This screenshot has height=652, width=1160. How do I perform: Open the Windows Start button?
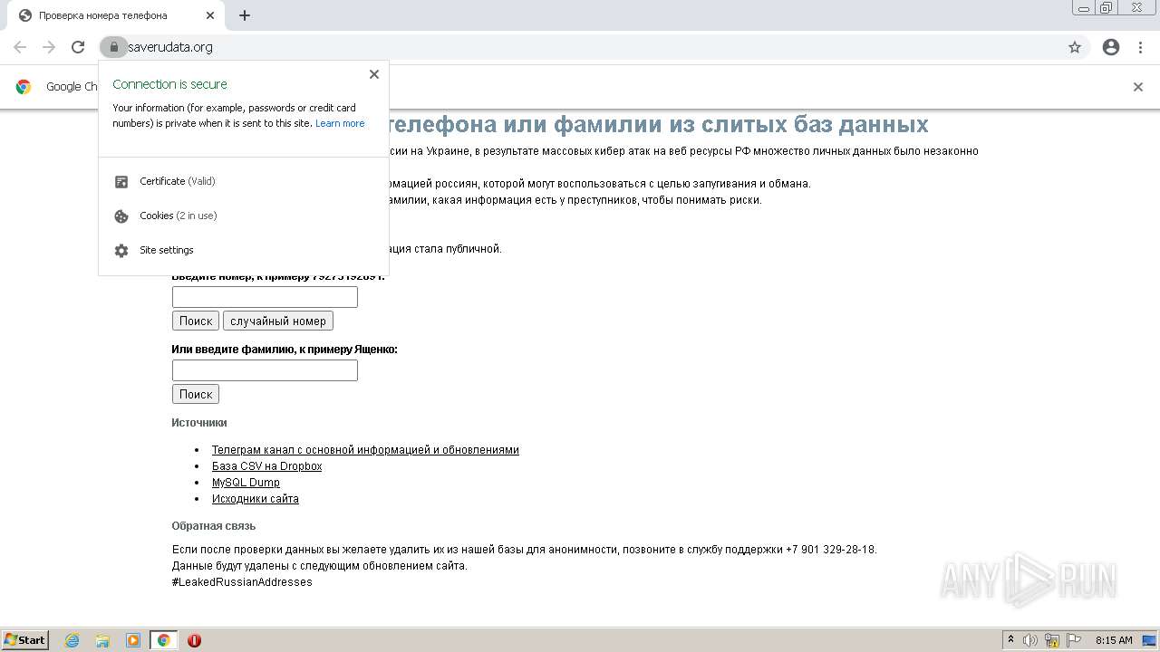point(25,640)
